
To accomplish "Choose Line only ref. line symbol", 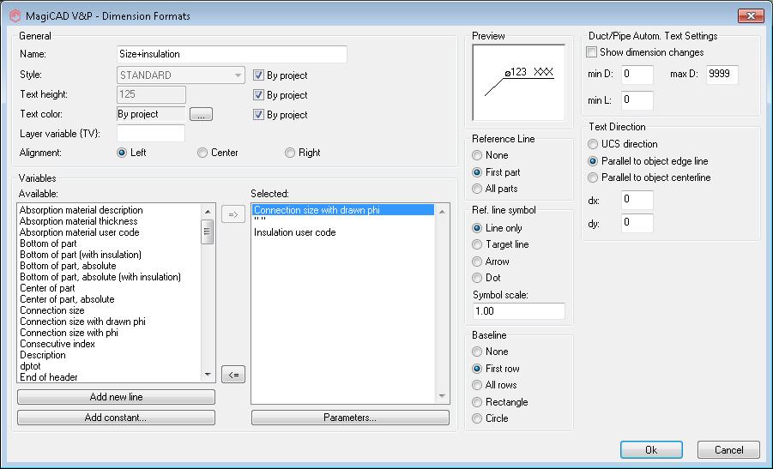I will click(x=477, y=228).
